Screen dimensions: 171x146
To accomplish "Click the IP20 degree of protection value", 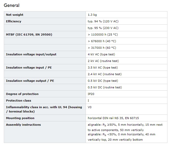I will click(x=91, y=94).
